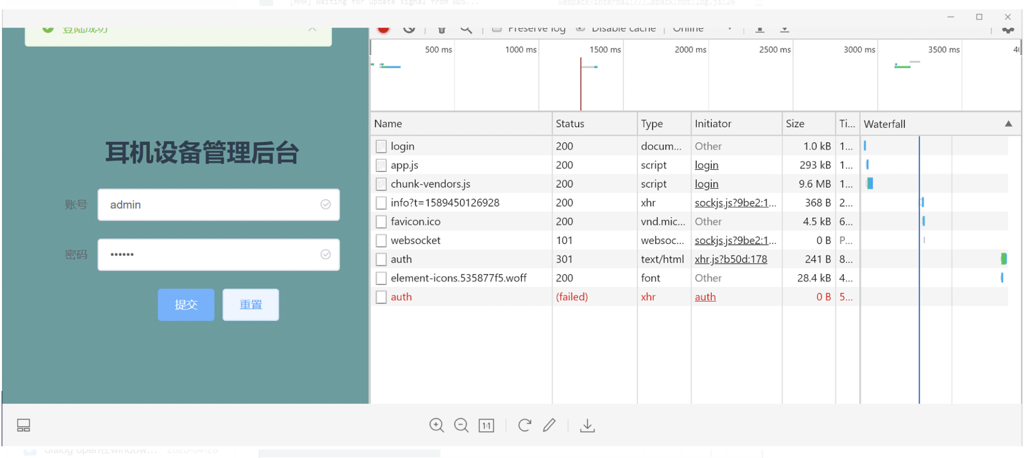Screen dimensions: 1024x458
Task: Open the login initiator link in app.js row
Action: 706,165
